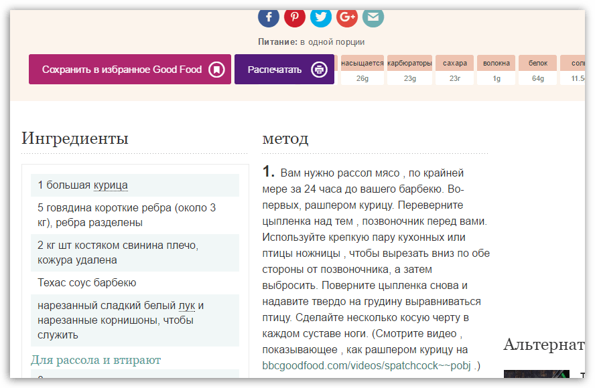Share on Google Plus icon
This screenshot has width=595, height=388.
[346, 17]
